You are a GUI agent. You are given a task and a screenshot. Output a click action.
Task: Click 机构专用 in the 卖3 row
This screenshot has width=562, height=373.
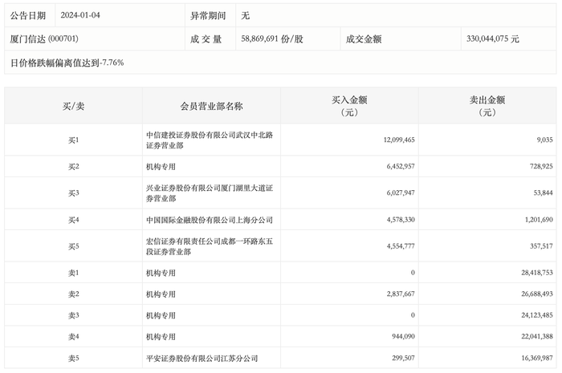click(x=161, y=316)
